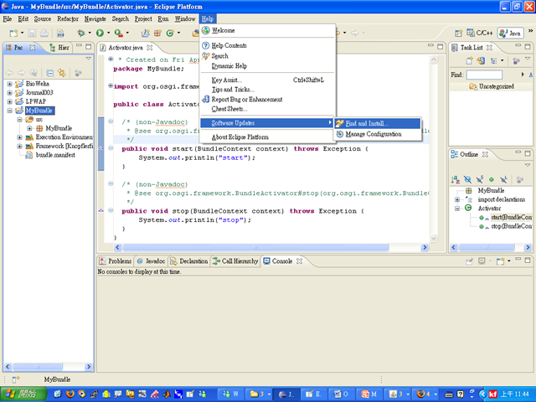Click the Find field in Task List
This screenshot has height=402, width=536.
click(x=484, y=75)
